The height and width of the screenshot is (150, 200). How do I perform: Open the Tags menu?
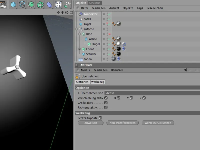(140, 8)
